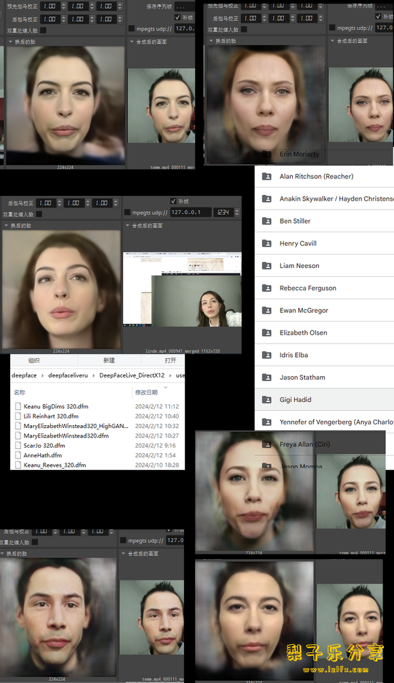Click the folder icon beside Yennefer of Vengerberg
The width and height of the screenshot is (394, 683).
266,422
